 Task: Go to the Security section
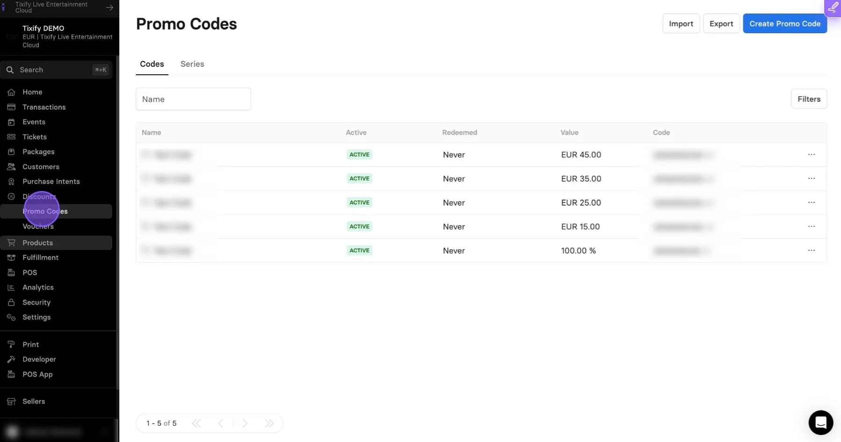(56, 302)
